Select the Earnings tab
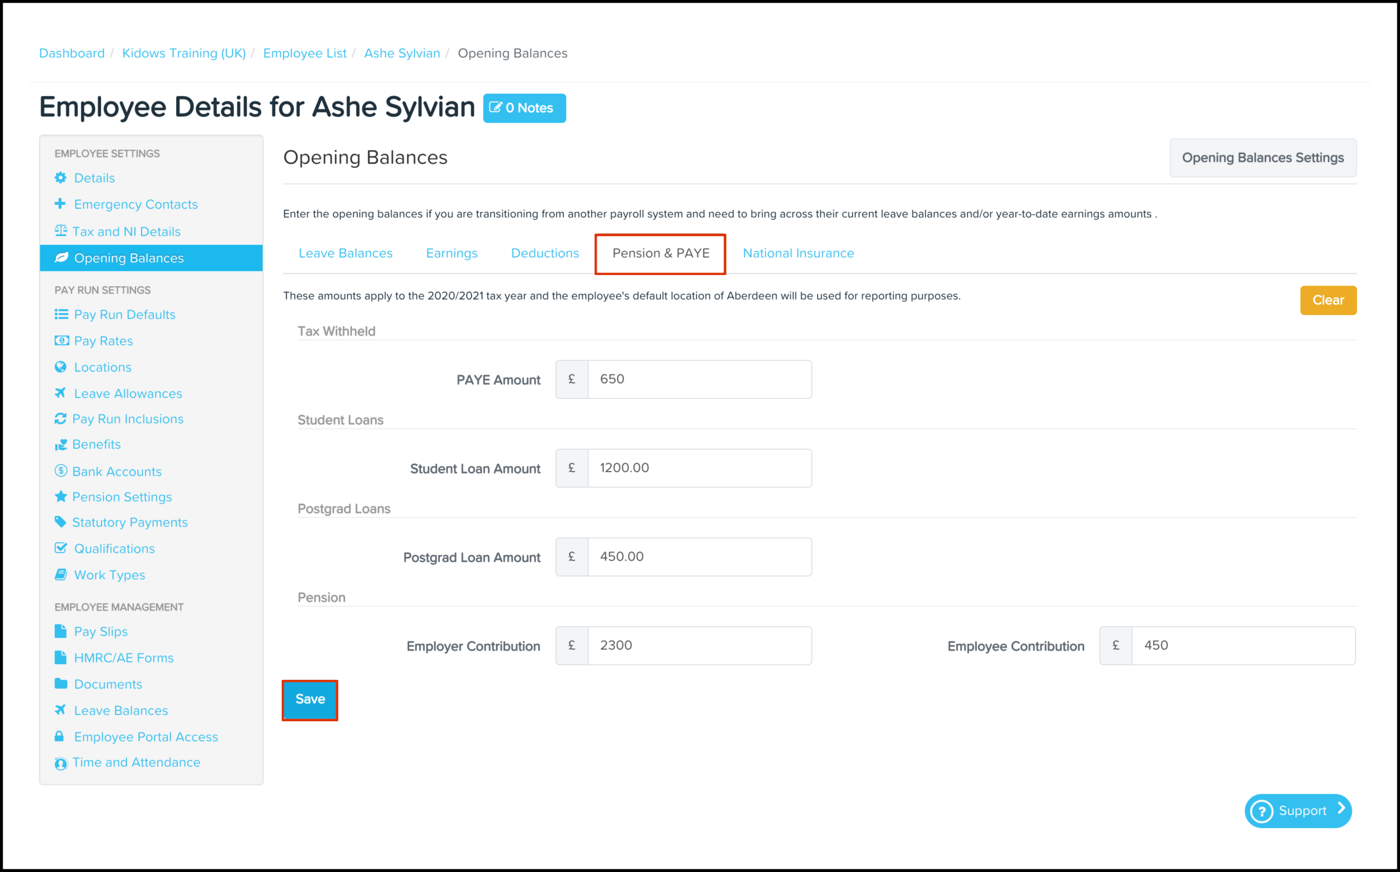The image size is (1400, 872). (x=451, y=253)
